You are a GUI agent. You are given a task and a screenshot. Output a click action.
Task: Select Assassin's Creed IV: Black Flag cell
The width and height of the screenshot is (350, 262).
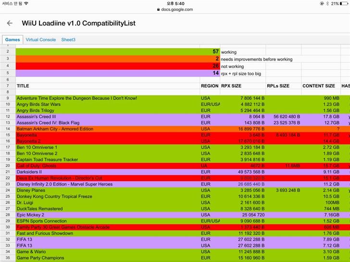tap(108, 123)
